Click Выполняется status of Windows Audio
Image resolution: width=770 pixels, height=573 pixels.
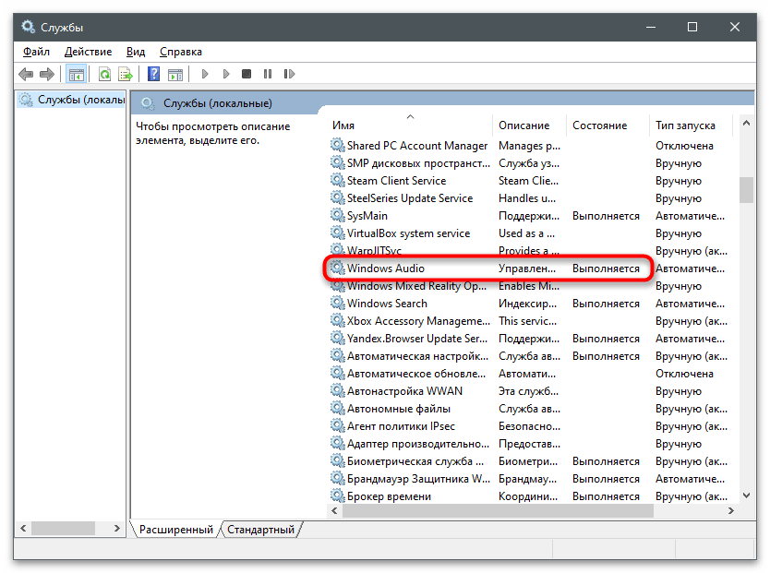(606, 269)
